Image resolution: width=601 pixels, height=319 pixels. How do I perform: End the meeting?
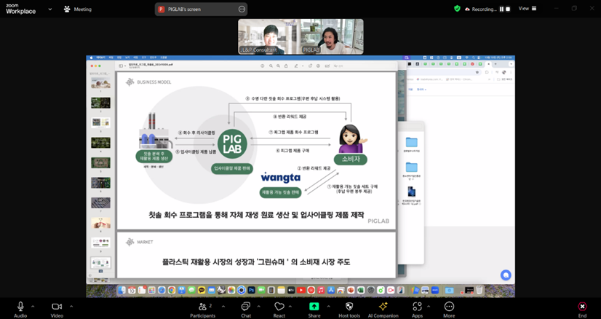pos(582,310)
